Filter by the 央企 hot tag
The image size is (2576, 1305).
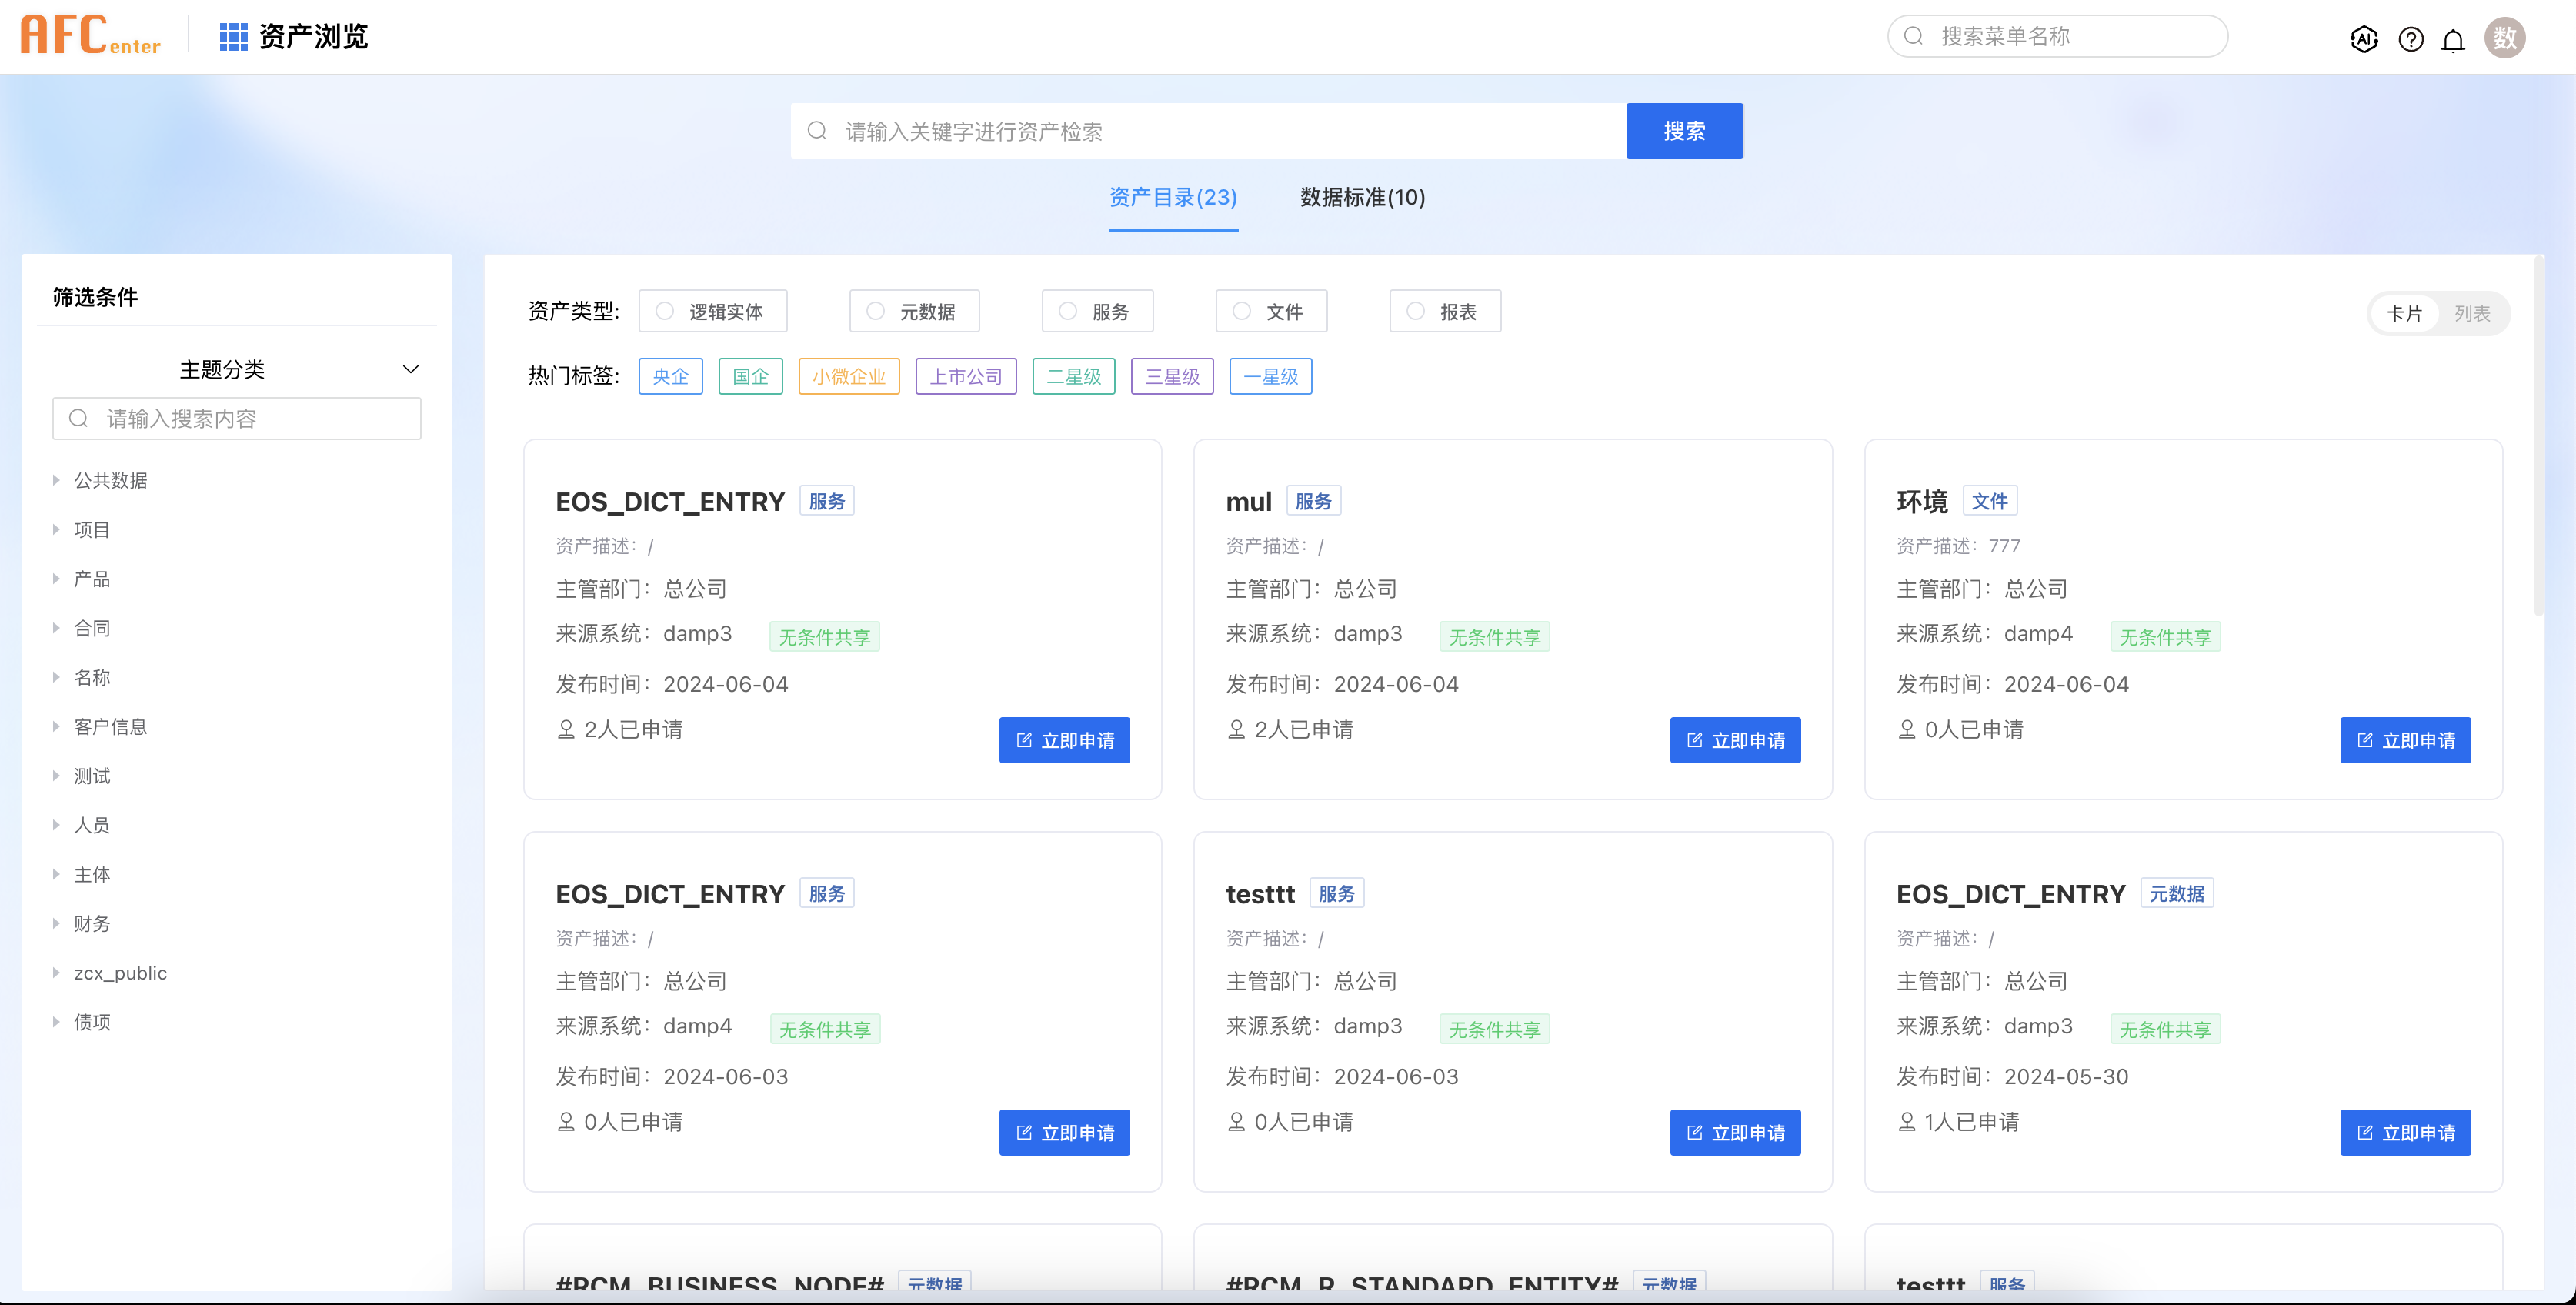coord(670,376)
